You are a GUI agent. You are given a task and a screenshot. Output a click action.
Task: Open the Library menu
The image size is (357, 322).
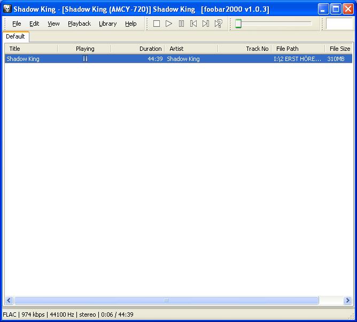click(x=107, y=24)
